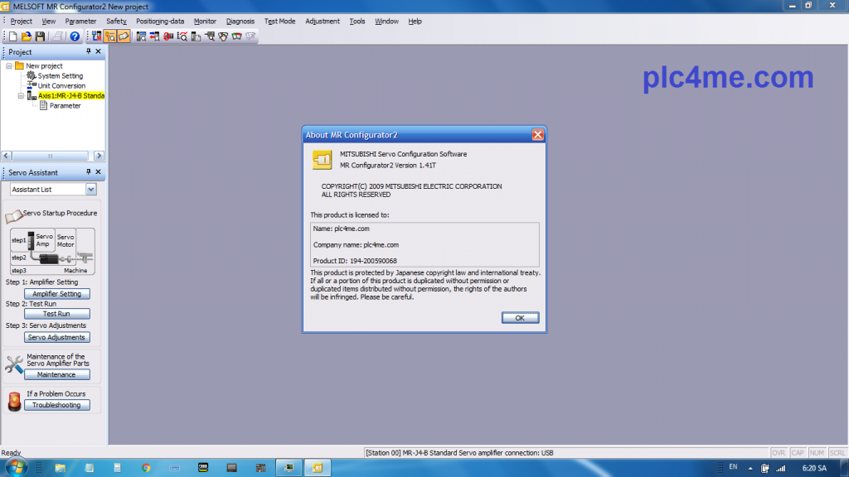Click the red alarm light Troubleshooting icon

[x=14, y=402]
